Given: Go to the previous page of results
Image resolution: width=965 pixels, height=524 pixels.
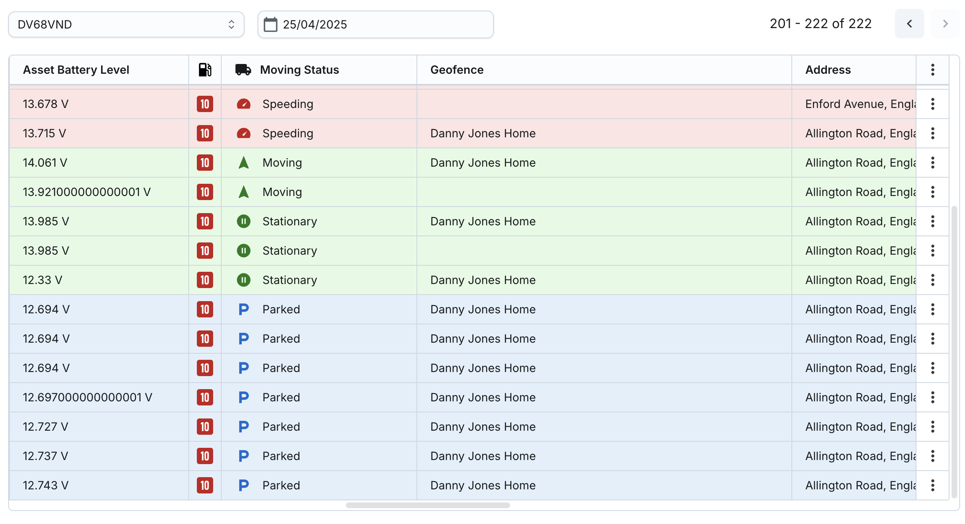Looking at the screenshot, I should click(x=909, y=24).
